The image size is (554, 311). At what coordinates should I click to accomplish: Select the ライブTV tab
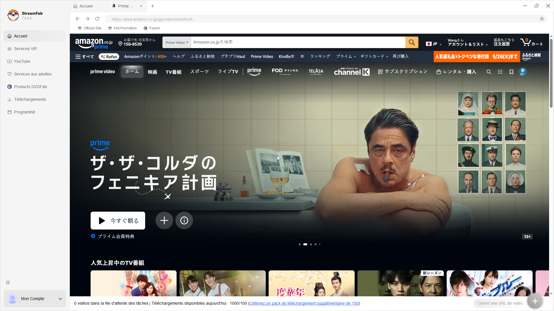coord(228,72)
